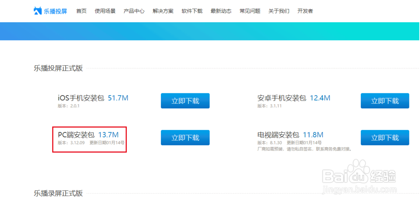Open the 首页 menu item
The height and width of the screenshot is (204, 420).
tap(81, 11)
